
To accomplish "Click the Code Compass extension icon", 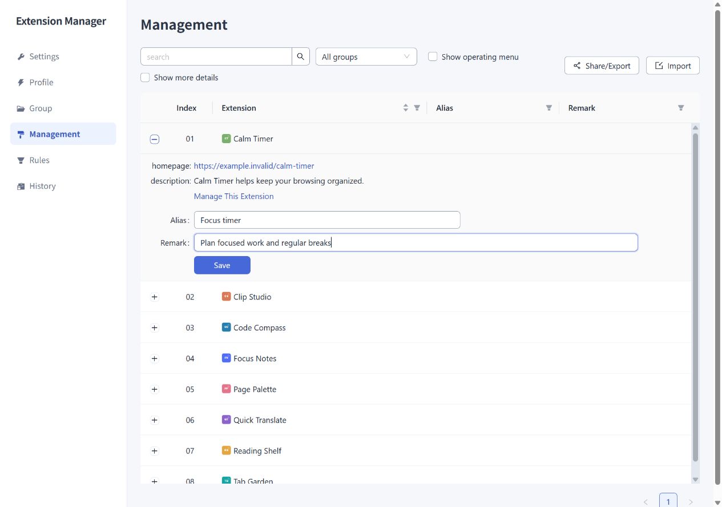I will [226, 327].
